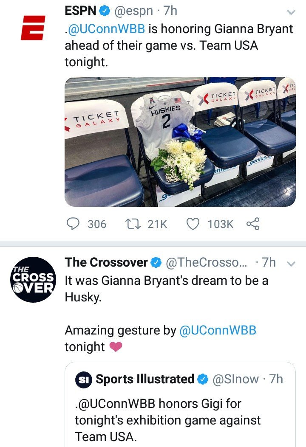
Task: View the Huskies jersey photo full size
Action: [180, 142]
